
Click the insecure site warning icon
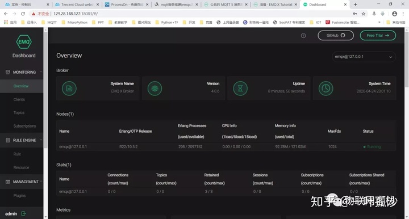pos(34,14)
